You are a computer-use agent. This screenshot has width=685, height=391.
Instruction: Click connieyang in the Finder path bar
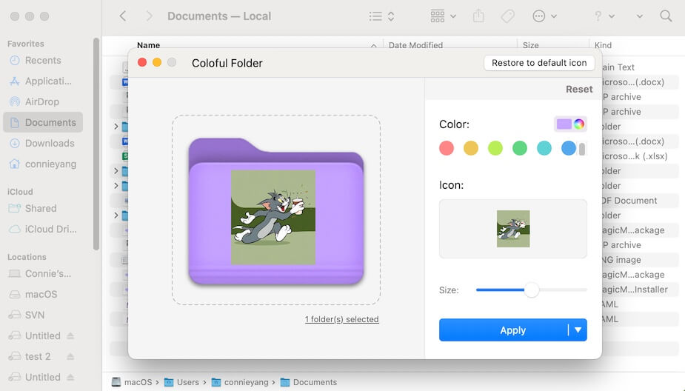pyautogui.click(x=240, y=382)
